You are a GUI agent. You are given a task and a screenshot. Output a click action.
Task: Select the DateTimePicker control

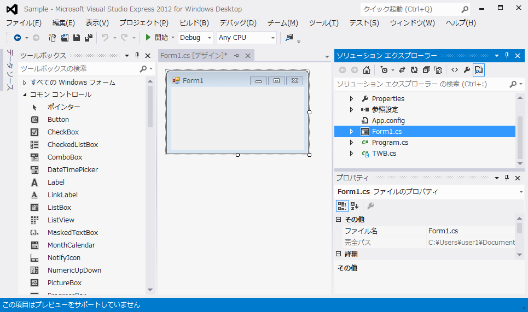pos(72,170)
